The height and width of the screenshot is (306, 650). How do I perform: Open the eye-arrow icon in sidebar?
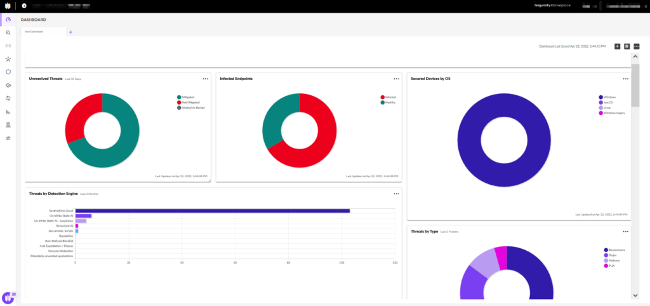[8, 86]
